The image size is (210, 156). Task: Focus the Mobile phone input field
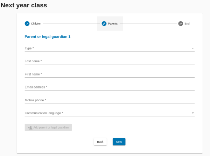coord(110,100)
